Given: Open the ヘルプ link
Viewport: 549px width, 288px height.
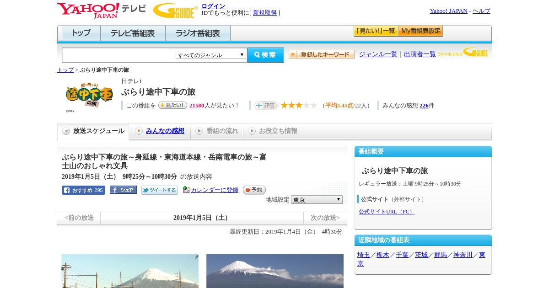Looking at the screenshot, I should pyautogui.click(x=481, y=11).
